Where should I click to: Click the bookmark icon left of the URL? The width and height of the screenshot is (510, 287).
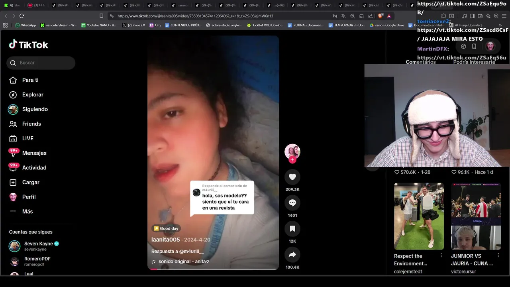pos(101,16)
